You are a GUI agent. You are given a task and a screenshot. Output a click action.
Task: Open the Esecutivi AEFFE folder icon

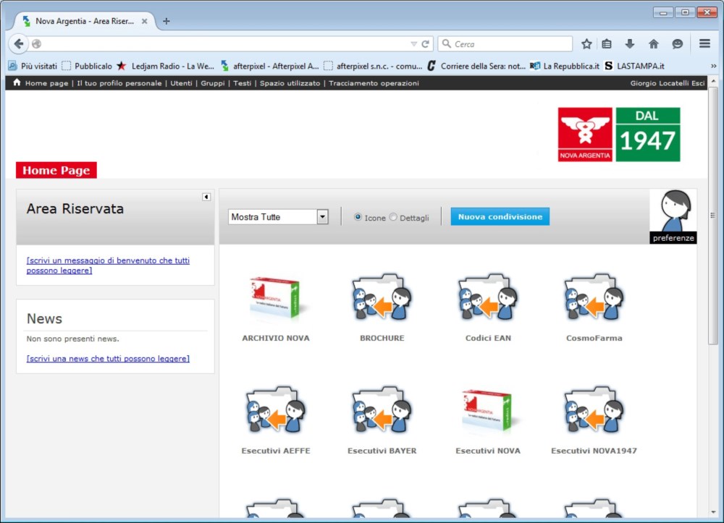click(275, 410)
